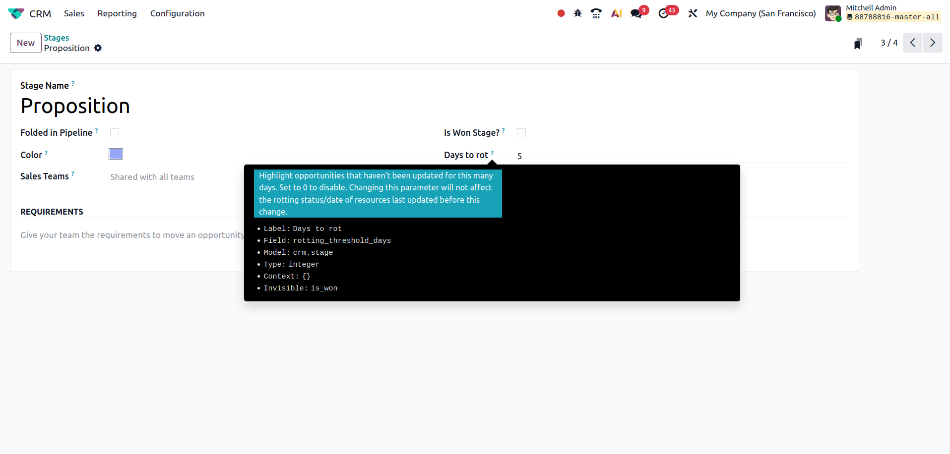950x454 pixels.
Task: Open the activities clock icon
Action: [x=664, y=13]
